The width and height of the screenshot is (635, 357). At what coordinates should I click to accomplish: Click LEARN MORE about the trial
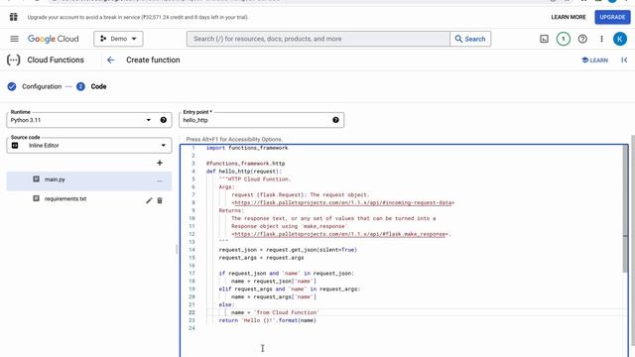[569, 17]
